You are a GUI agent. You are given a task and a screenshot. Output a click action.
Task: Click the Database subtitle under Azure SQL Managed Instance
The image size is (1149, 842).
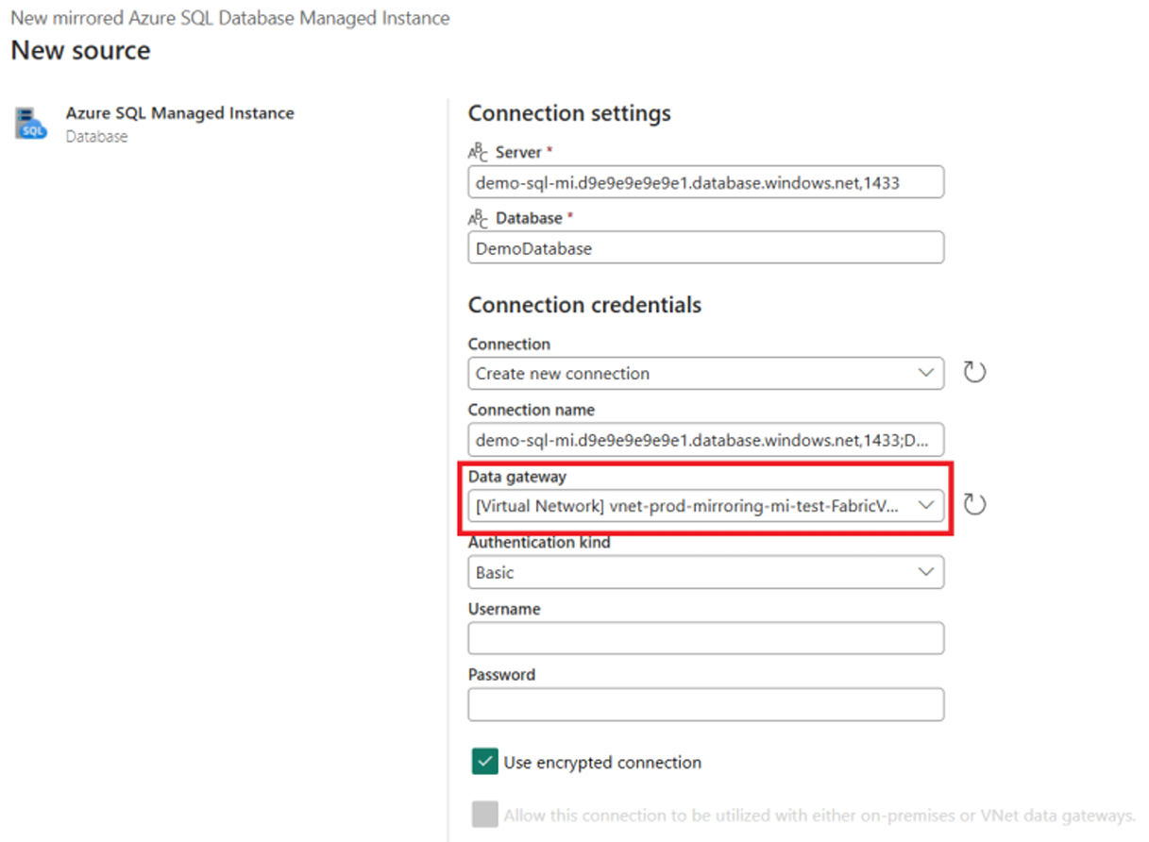pyautogui.click(x=96, y=136)
